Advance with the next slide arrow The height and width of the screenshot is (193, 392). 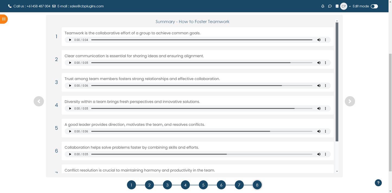350,101
